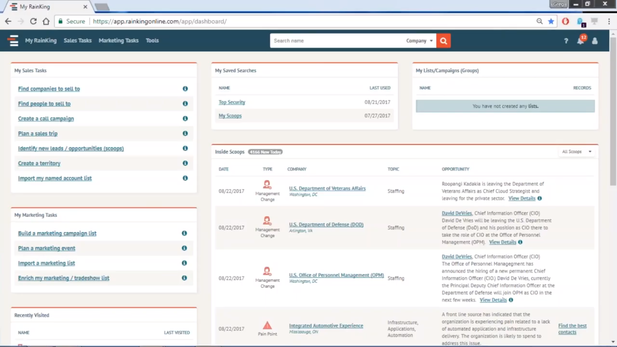617x347 pixels.
Task: Open View Details for Veterans Affairs scoop
Action: [522, 199]
